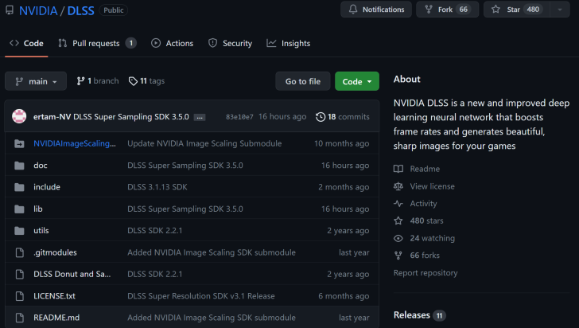Open the DLSS repository name link
Image resolution: width=579 pixels, height=328 pixels.
click(x=80, y=10)
